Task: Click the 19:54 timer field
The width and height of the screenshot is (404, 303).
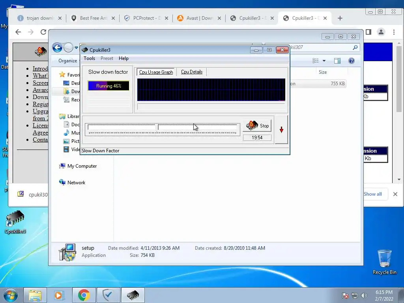Action: (x=257, y=138)
